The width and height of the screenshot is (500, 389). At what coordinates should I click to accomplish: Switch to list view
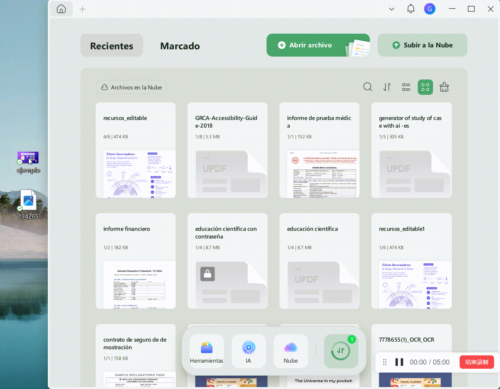[406, 87]
